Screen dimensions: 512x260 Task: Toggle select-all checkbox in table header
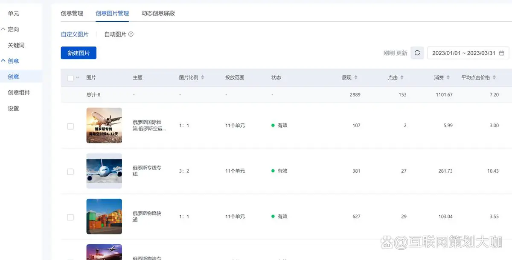[x=70, y=78]
